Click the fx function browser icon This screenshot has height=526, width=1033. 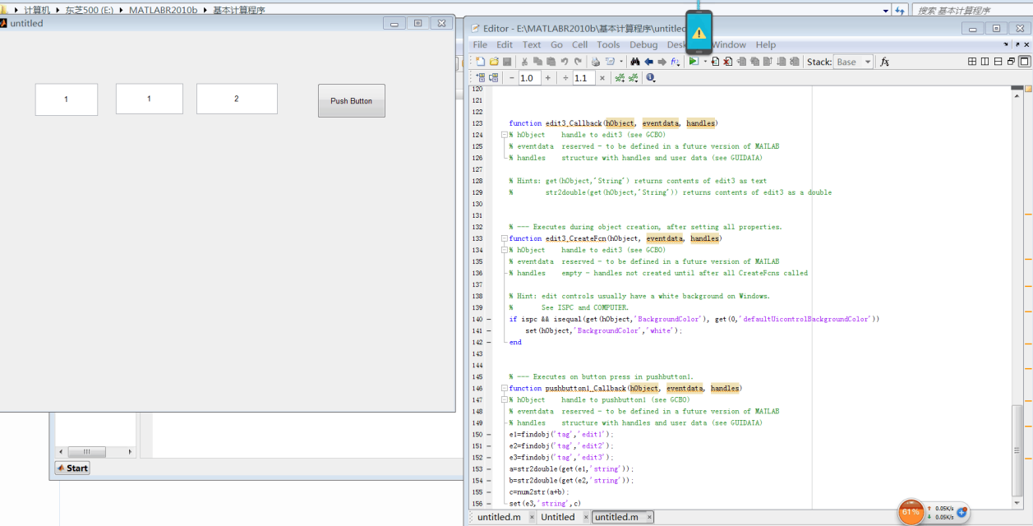tap(884, 62)
